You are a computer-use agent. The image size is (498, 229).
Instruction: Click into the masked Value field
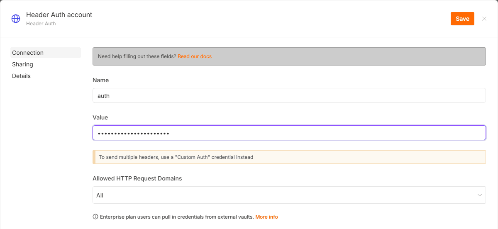289,133
